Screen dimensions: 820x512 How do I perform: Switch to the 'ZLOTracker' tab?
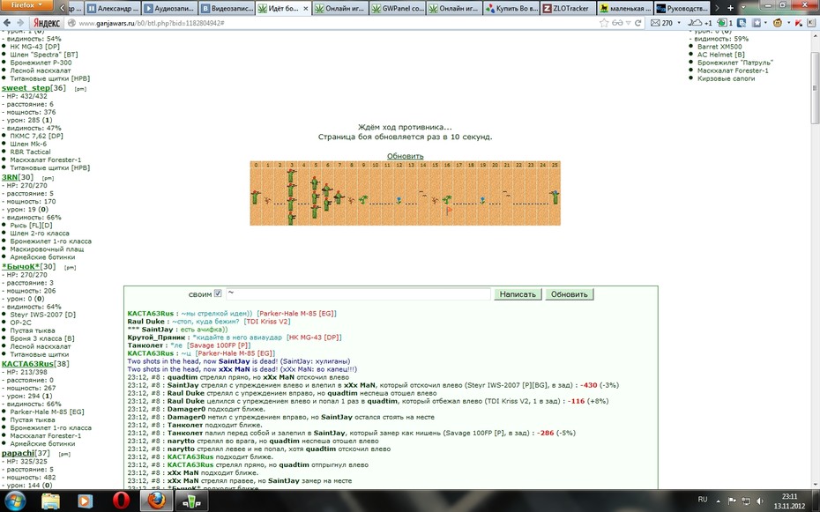[569, 8]
